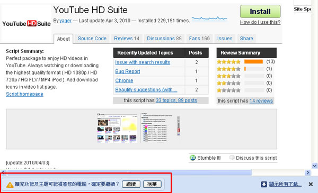Screen dimensions: 318x193
Task: Click the Discuss this script speech icon
Action: pos(232,158)
